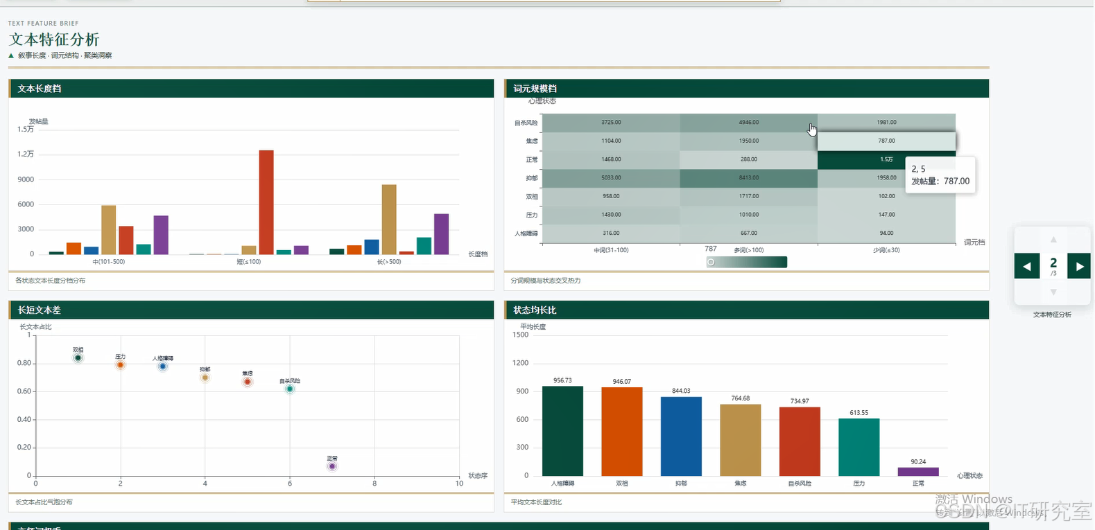Select heatmap cell showing 3725.00
Image resolution: width=1095 pixels, height=530 pixels.
pos(611,123)
